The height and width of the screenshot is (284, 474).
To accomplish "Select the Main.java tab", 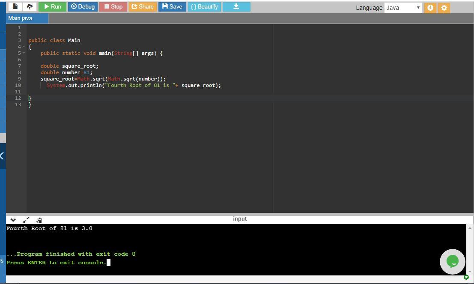I will [x=20, y=18].
